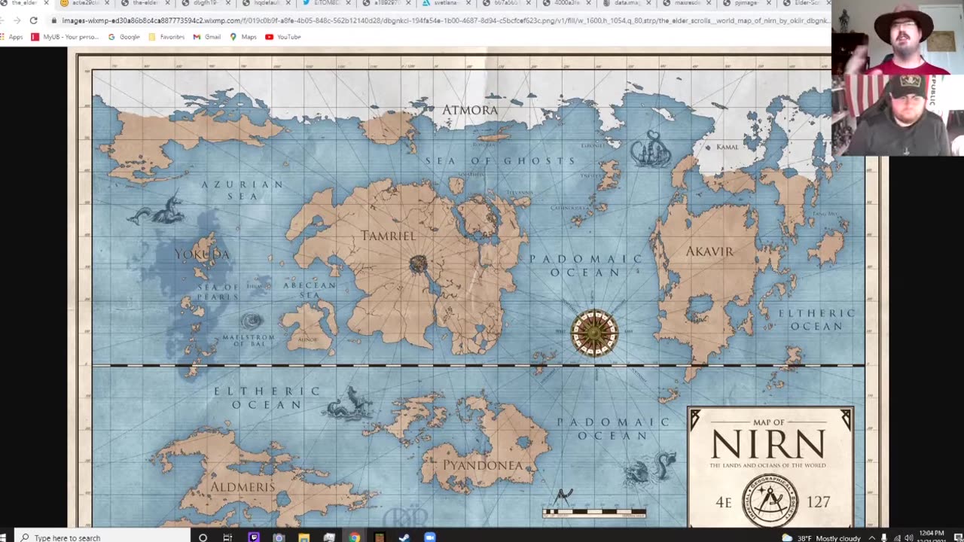This screenshot has width=964, height=542.
Task: Open Zoom app from taskbar
Action: [429, 537]
